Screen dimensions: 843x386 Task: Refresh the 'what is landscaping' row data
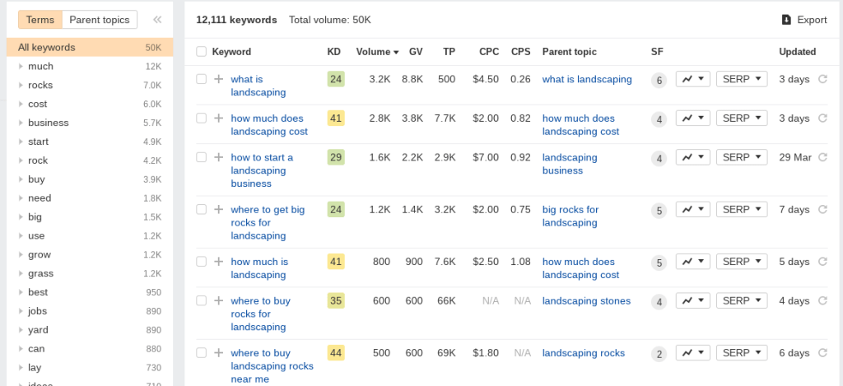[822, 79]
